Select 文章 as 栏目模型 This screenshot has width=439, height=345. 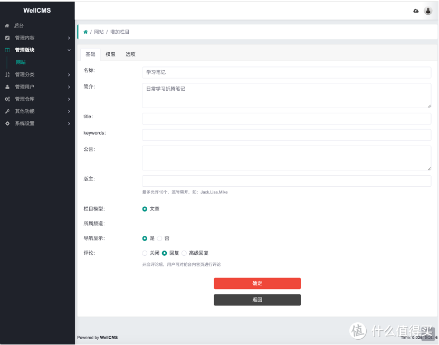(x=145, y=209)
